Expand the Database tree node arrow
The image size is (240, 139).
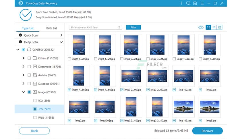(x=24, y=84)
